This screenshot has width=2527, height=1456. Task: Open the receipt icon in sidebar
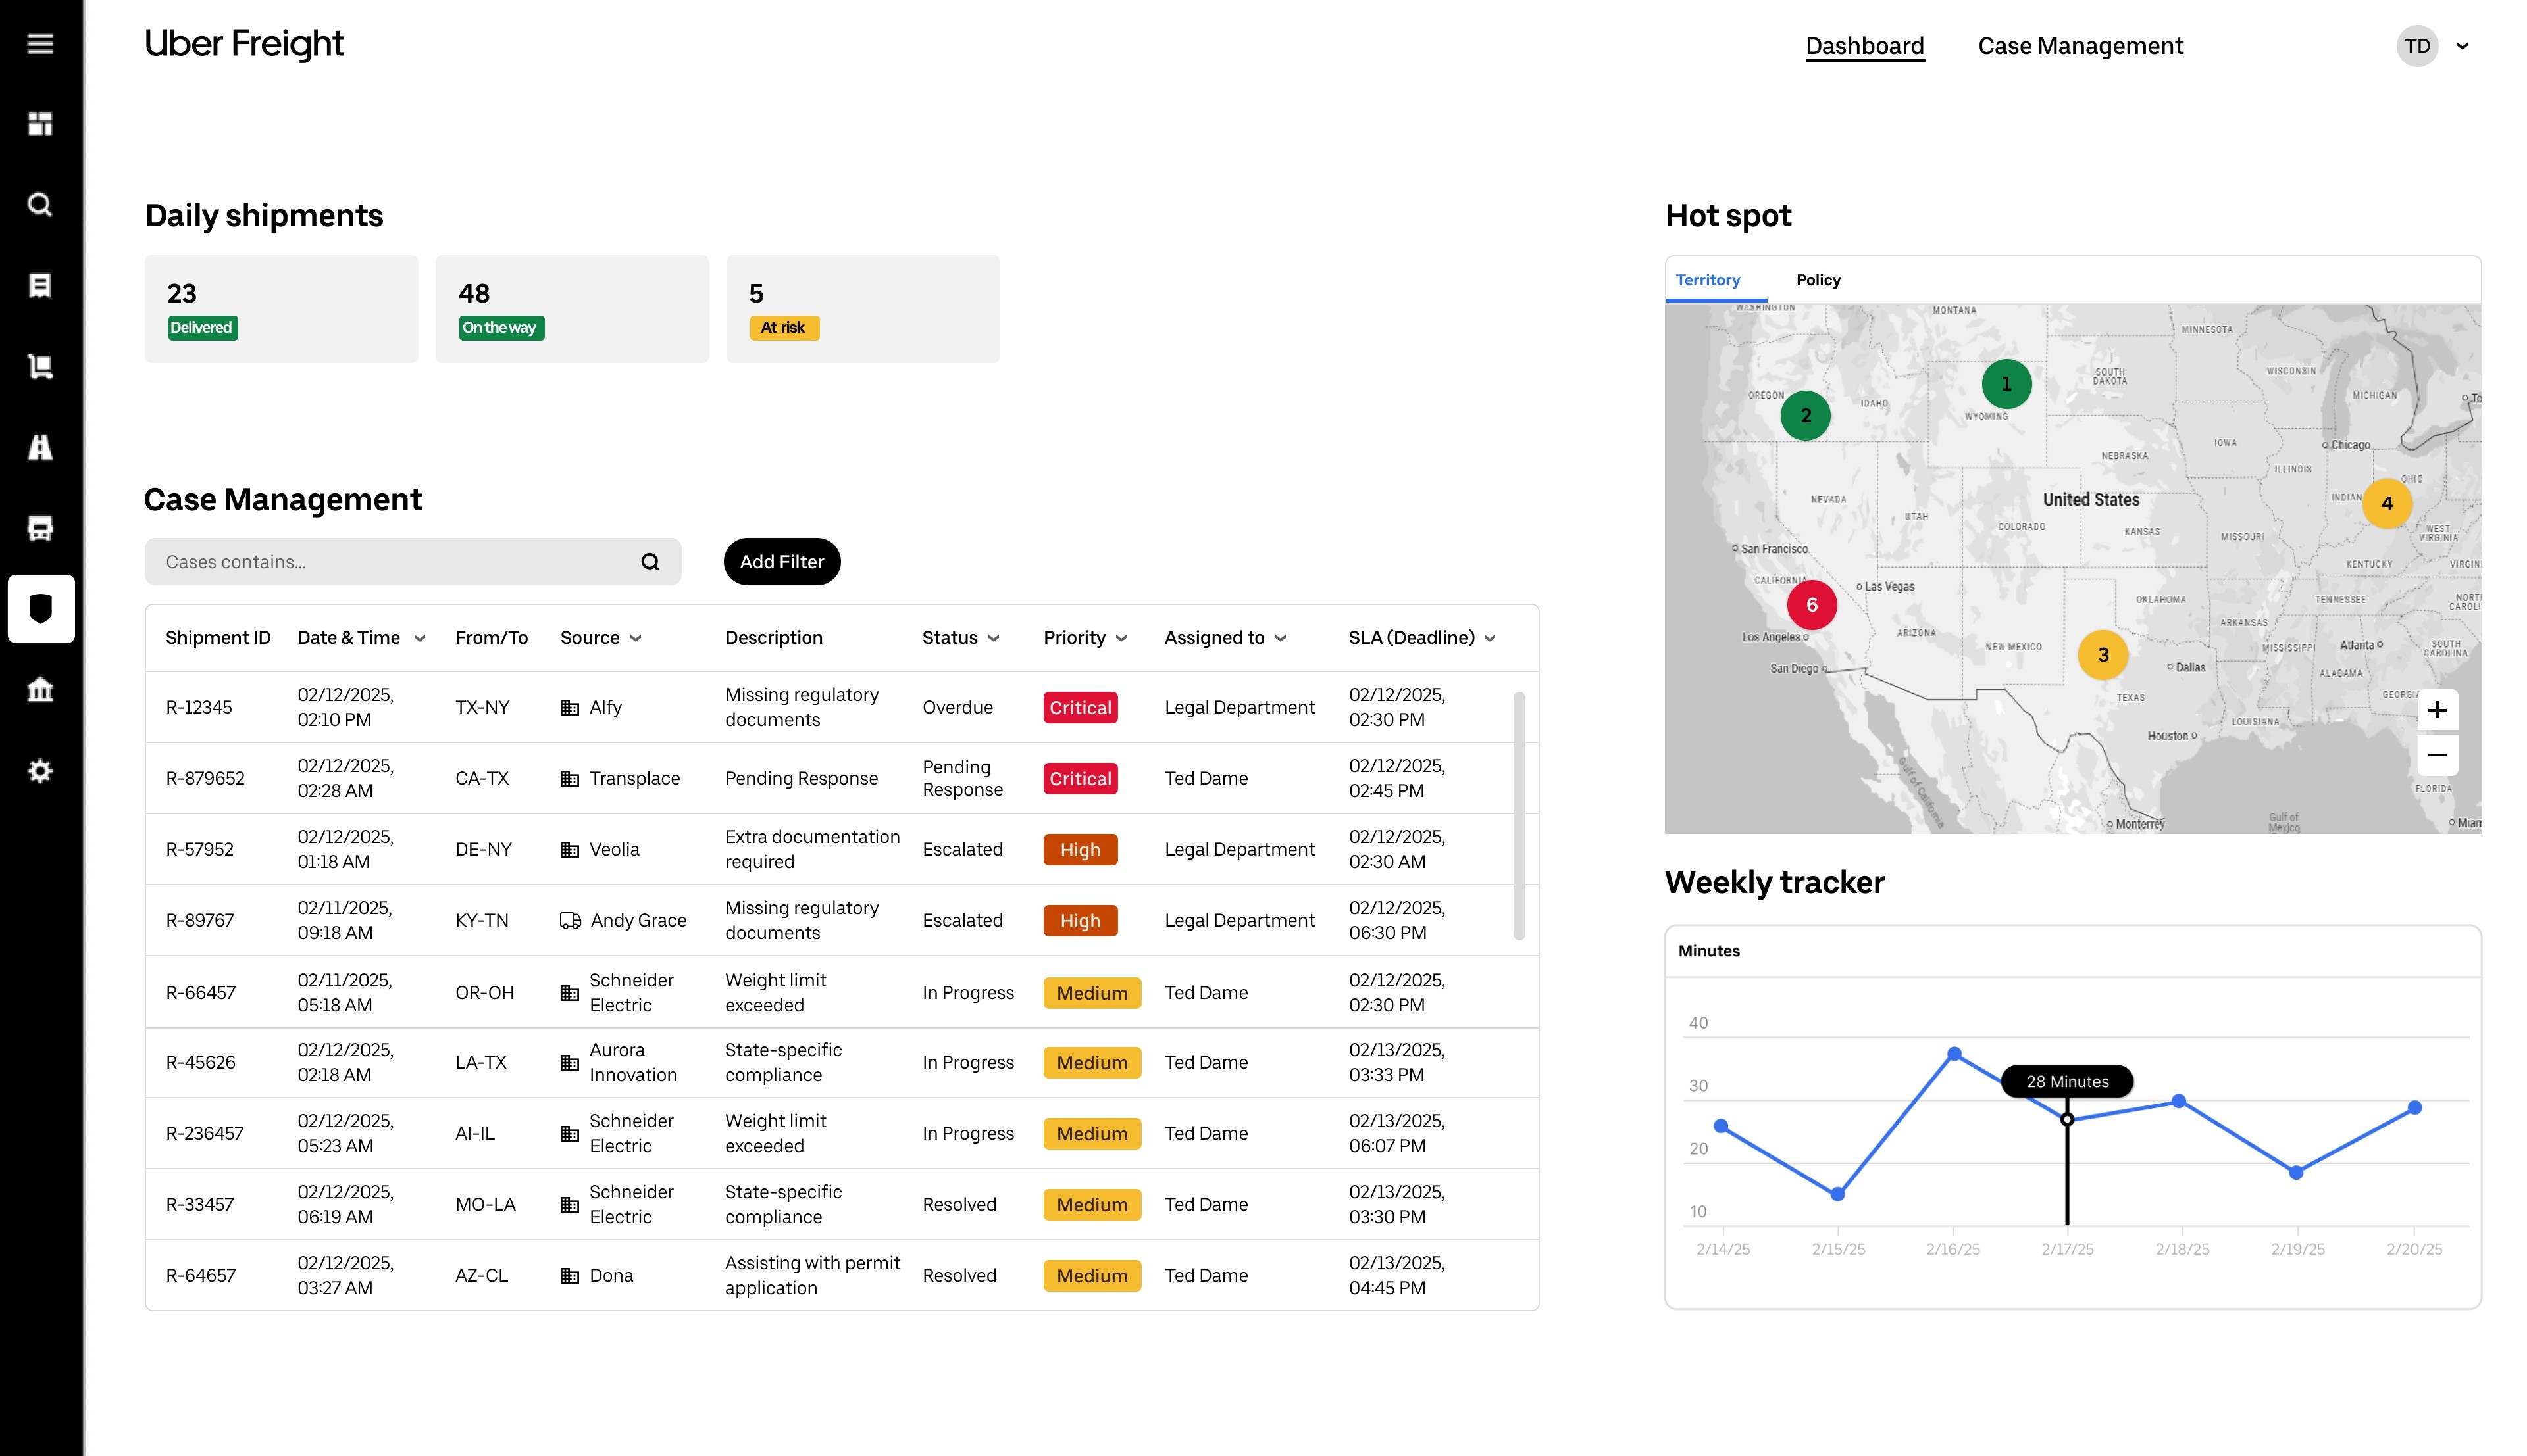[x=40, y=286]
